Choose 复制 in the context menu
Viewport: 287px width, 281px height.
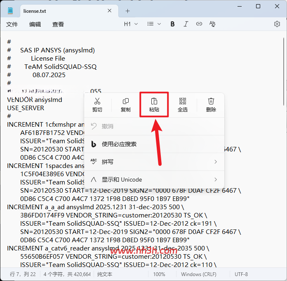coord(125,105)
